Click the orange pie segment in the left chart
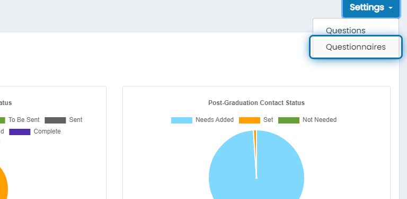This screenshot has width=407, height=199. [3, 186]
